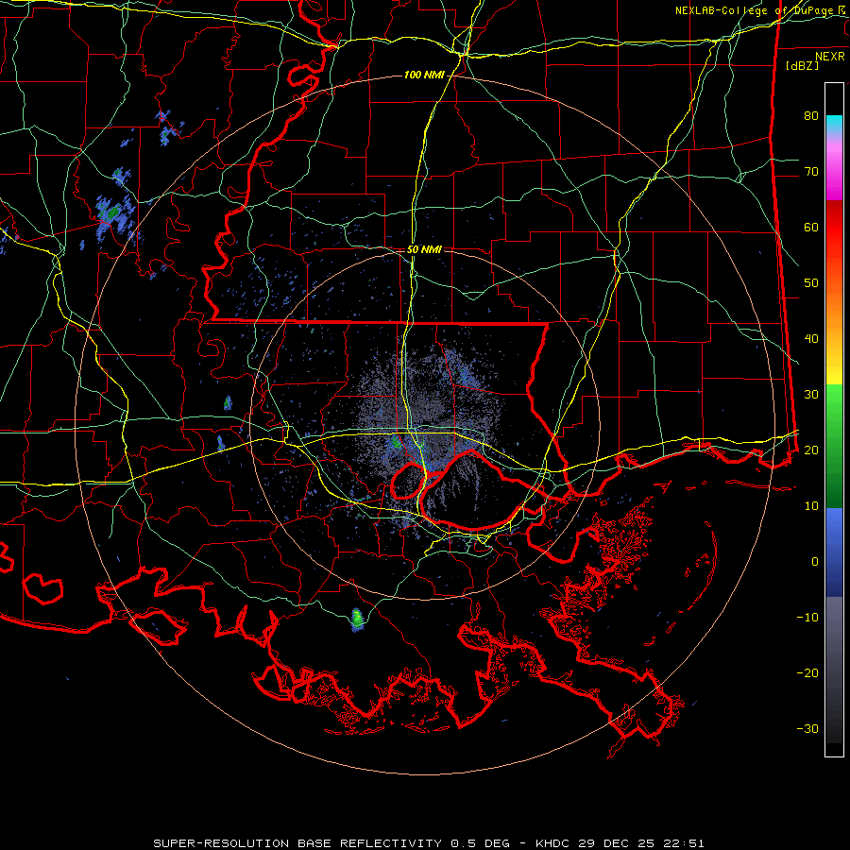Click the -20 dBZ scale value
Viewport: 850px width, 850px height.
[807, 673]
